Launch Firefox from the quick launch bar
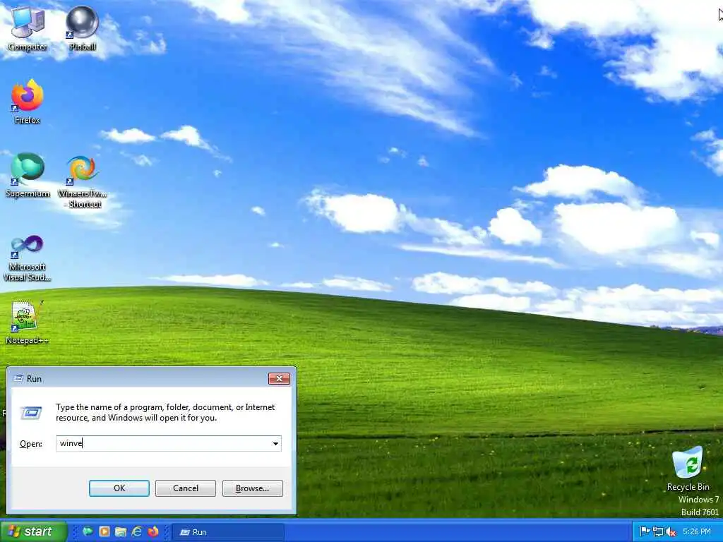723x542 pixels. pos(153,531)
